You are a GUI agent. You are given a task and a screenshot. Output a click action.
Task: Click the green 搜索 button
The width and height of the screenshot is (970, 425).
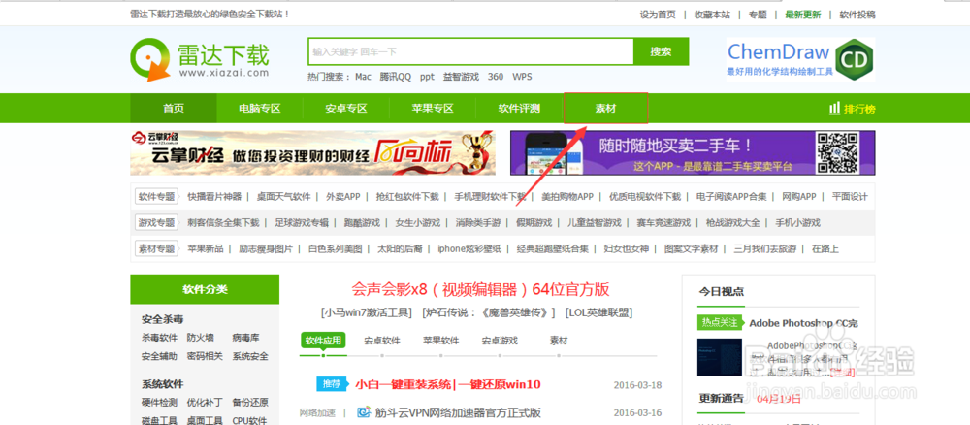coord(661,51)
